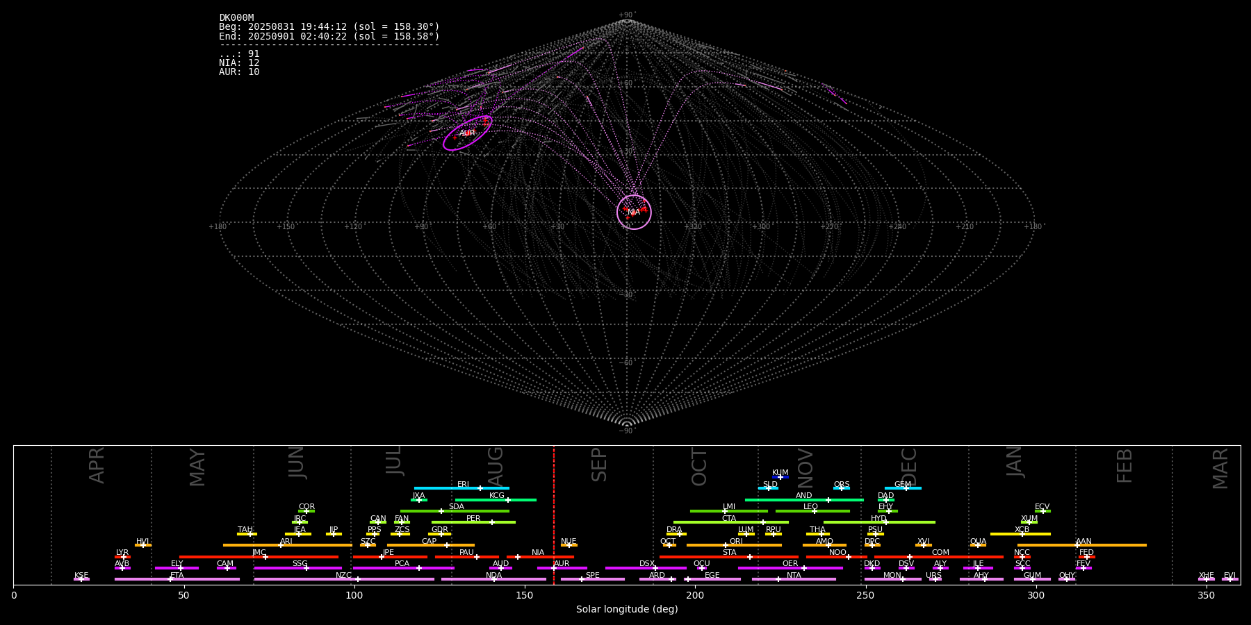Click the LEO shower label
This screenshot has height=625, width=1251.
tap(811, 507)
